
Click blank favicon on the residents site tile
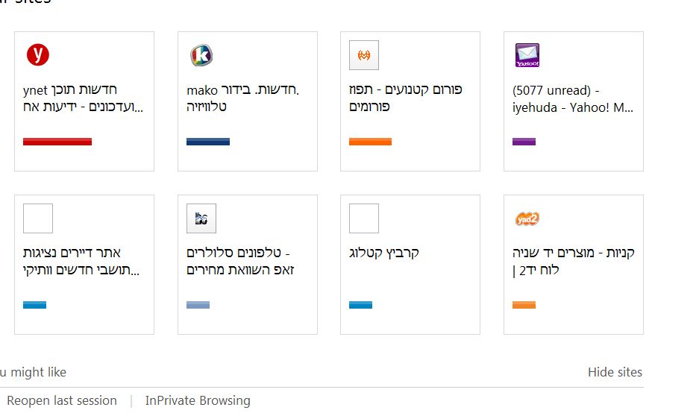(x=38, y=218)
